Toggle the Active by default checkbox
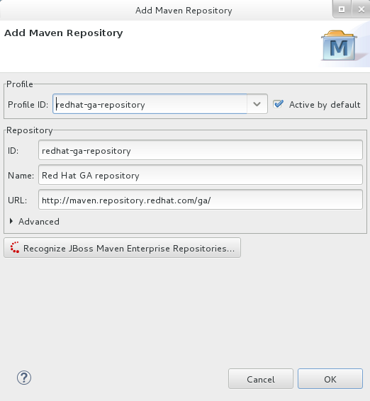370x401 pixels. (278, 104)
